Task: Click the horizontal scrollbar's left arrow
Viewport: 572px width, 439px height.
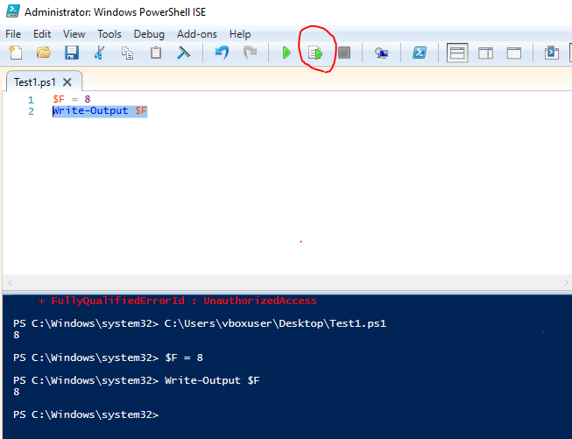Action: click(11, 282)
